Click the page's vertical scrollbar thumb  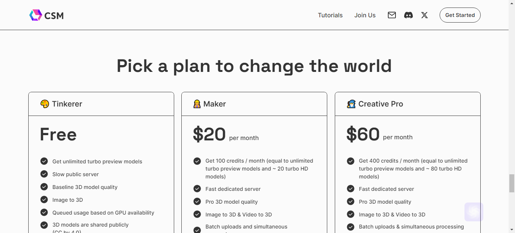pyautogui.click(x=512, y=183)
